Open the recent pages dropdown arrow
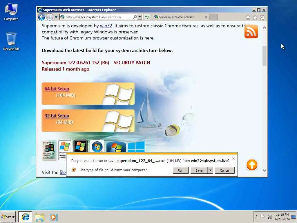This screenshot has width=297, height=223. point(56,17)
